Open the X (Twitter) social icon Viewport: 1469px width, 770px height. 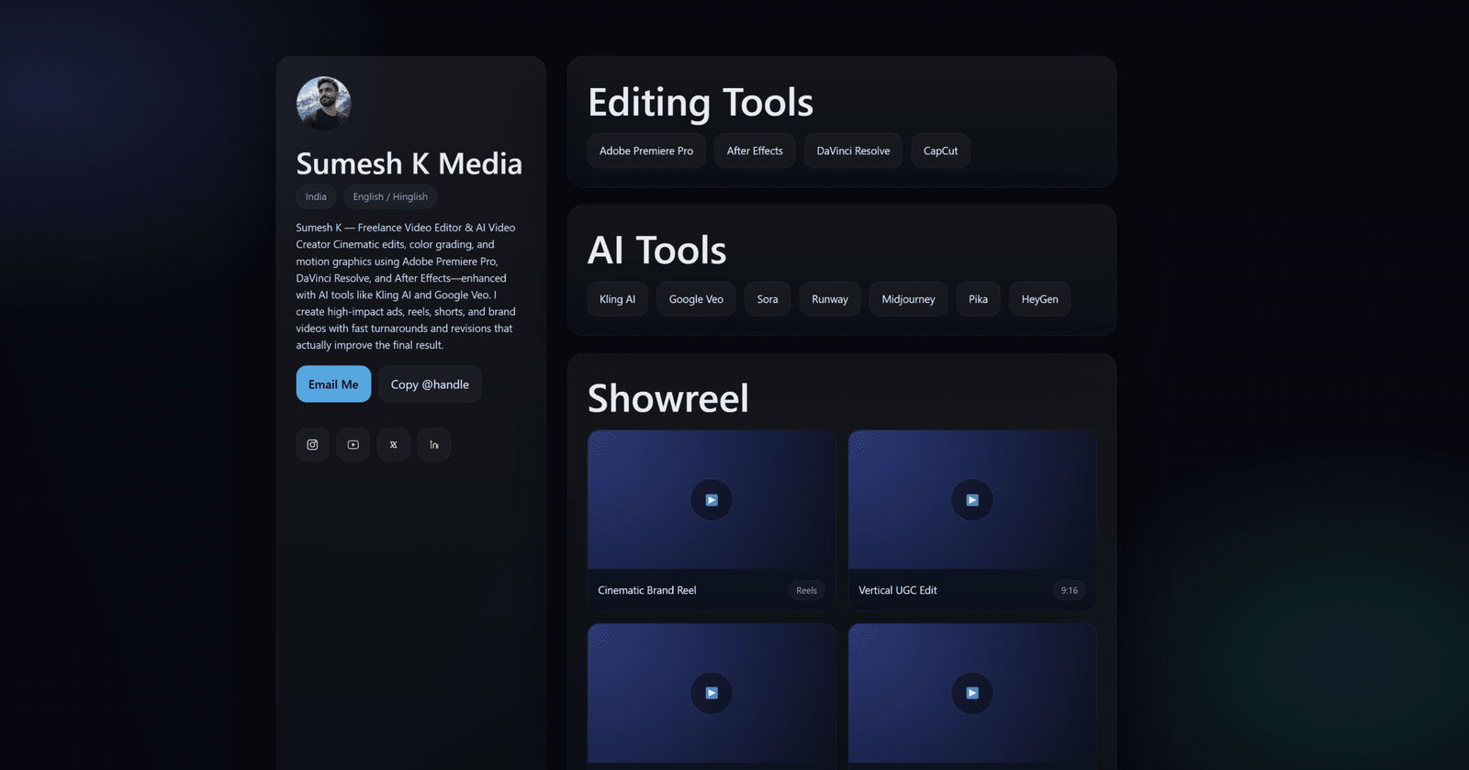coord(393,444)
